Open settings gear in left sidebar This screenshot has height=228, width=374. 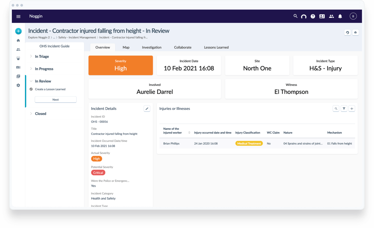click(18, 85)
